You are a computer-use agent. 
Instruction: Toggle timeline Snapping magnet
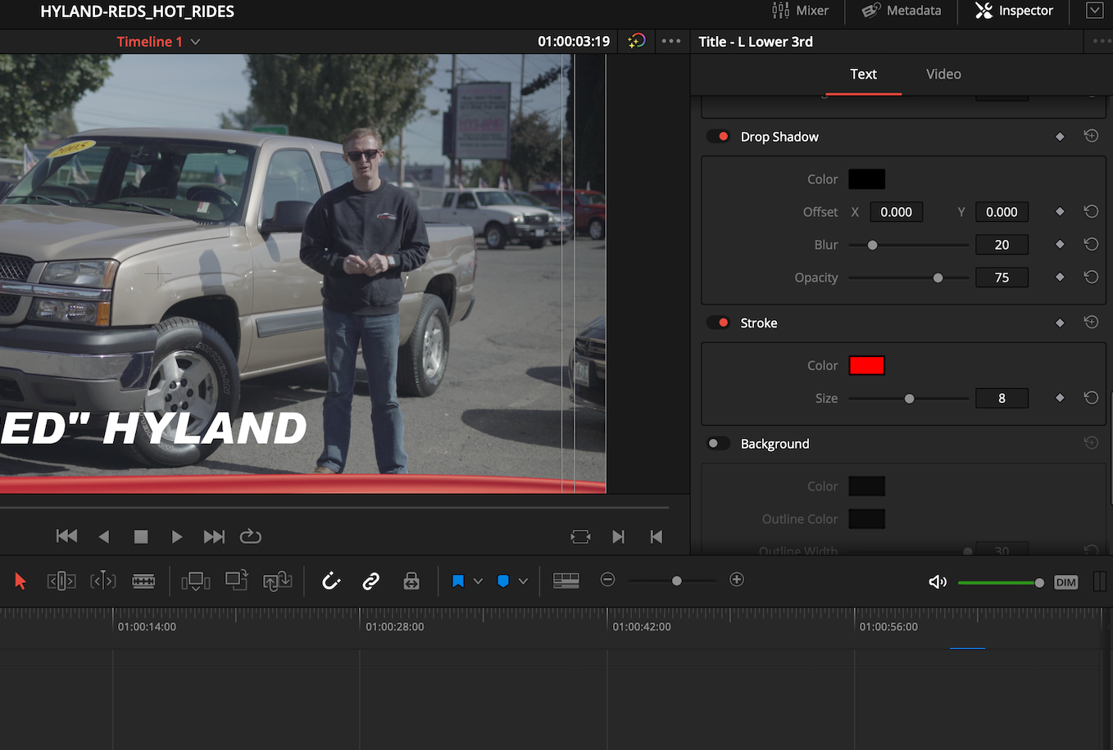tap(331, 581)
